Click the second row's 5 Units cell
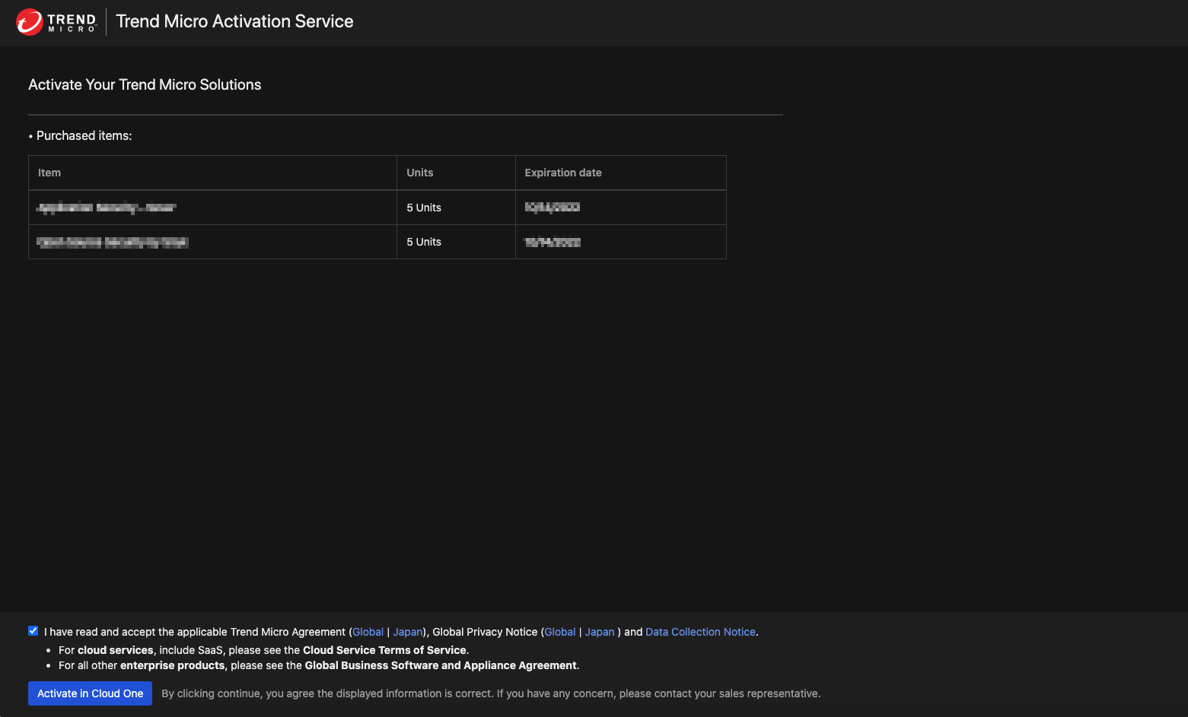 coord(424,242)
